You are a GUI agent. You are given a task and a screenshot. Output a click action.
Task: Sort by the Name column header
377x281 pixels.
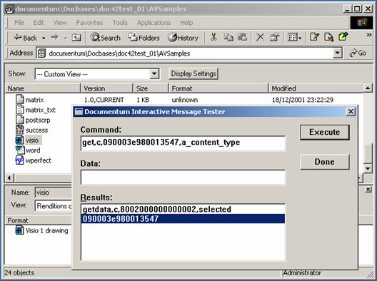tap(43, 88)
